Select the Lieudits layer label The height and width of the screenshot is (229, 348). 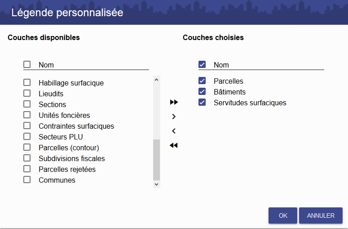pyautogui.click(x=51, y=94)
